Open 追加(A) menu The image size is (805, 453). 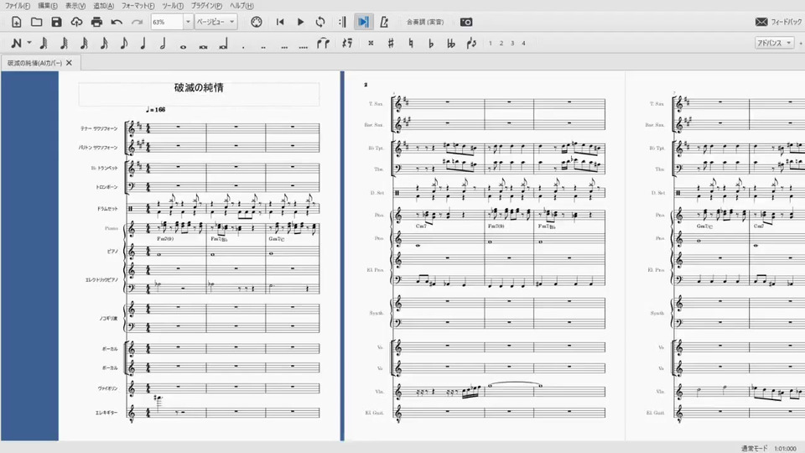click(104, 6)
